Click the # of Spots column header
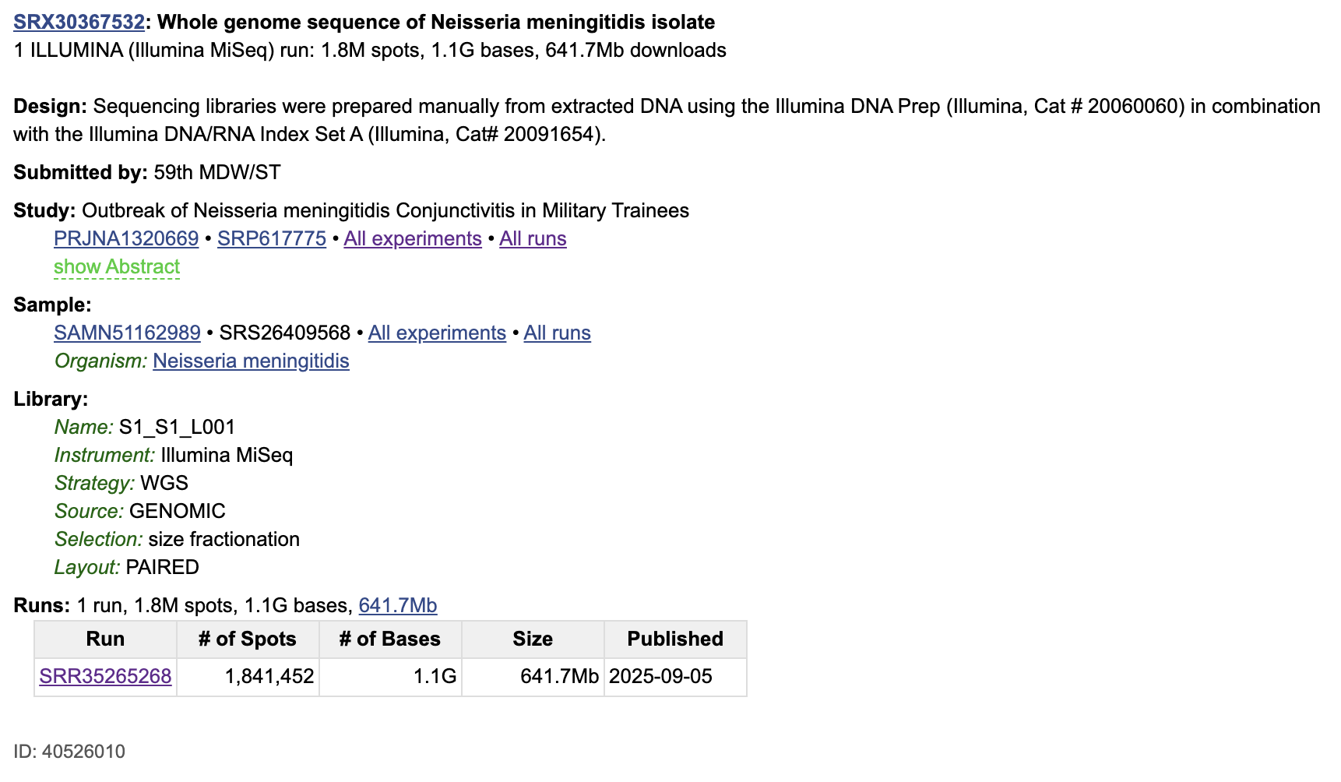This screenshot has width=1341, height=782. (248, 639)
